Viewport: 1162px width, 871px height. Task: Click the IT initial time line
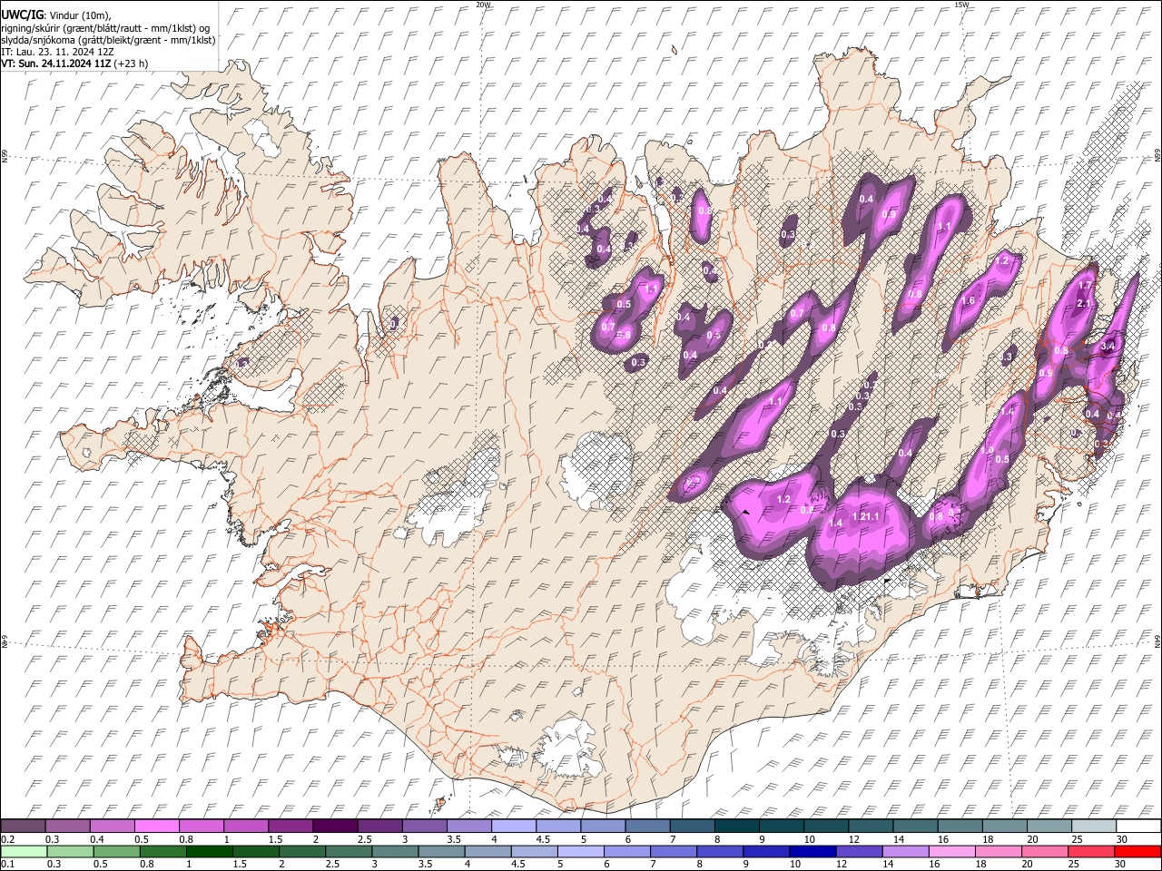57,52
